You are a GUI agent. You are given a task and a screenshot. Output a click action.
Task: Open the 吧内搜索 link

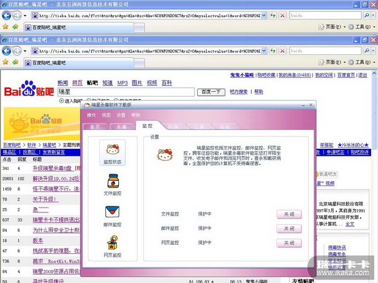[239, 92]
